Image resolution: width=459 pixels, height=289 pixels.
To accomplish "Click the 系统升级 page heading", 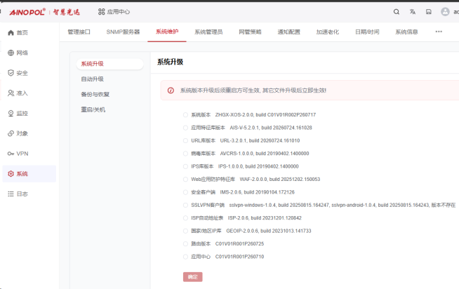I will 170,62.
